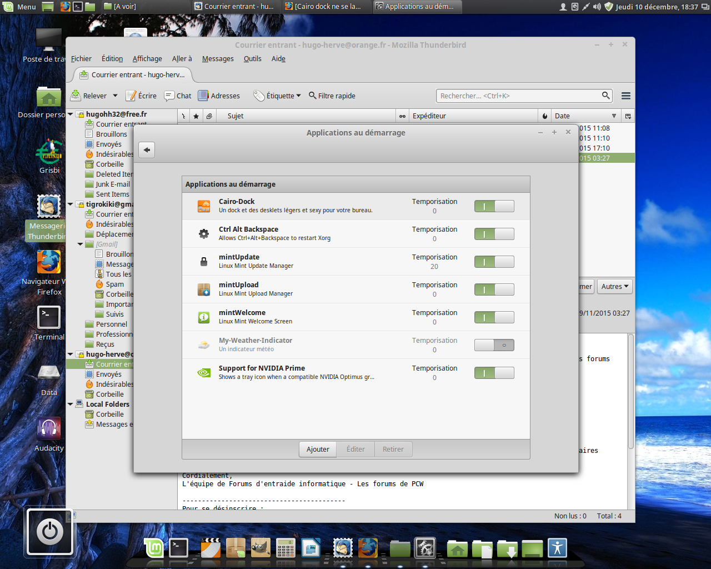Open the Messages menu
Screen dimensions: 711x569
pos(218,58)
